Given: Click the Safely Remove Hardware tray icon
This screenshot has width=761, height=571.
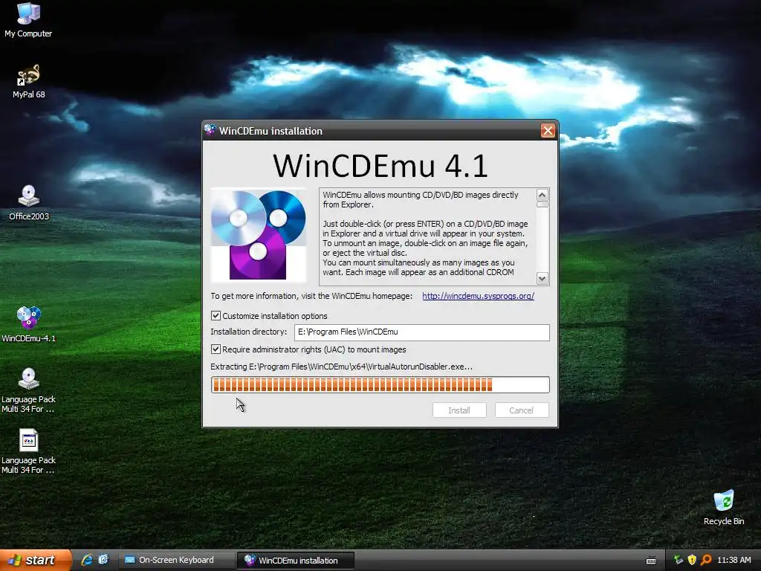Looking at the screenshot, I should [x=678, y=560].
